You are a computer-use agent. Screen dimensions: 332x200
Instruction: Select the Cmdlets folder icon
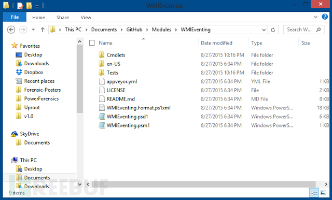(102, 55)
